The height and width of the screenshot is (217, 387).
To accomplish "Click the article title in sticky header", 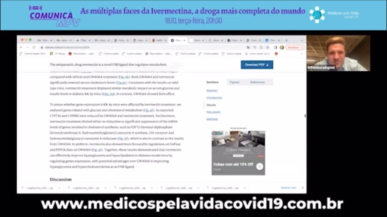I will pos(108,64).
